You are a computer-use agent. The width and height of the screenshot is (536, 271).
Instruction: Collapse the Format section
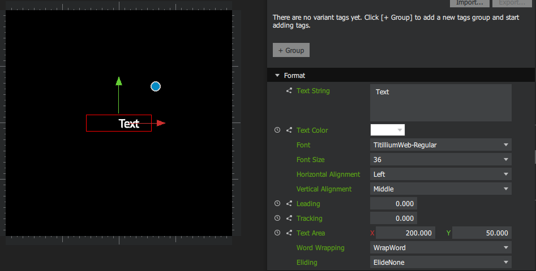coord(277,76)
